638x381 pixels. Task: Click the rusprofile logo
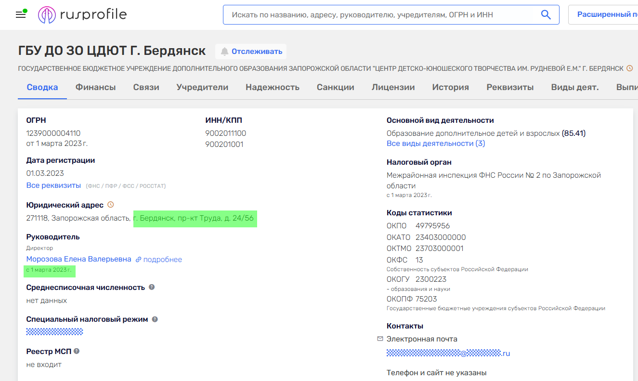(x=82, y=15)
